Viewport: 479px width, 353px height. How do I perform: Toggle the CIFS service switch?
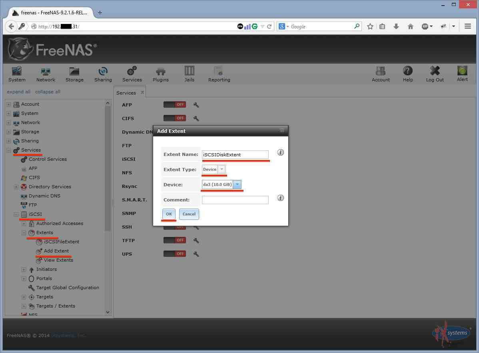(174, 118)
